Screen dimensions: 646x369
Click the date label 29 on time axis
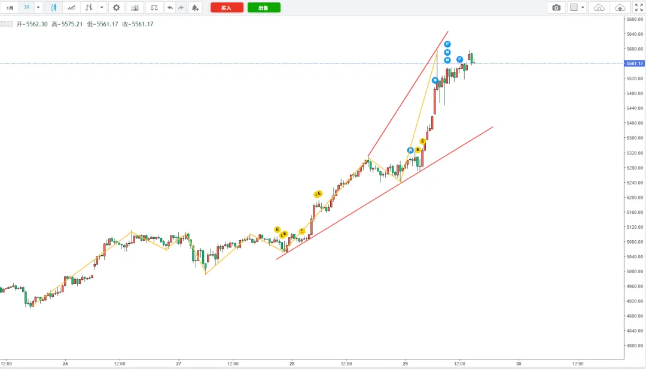405,364
